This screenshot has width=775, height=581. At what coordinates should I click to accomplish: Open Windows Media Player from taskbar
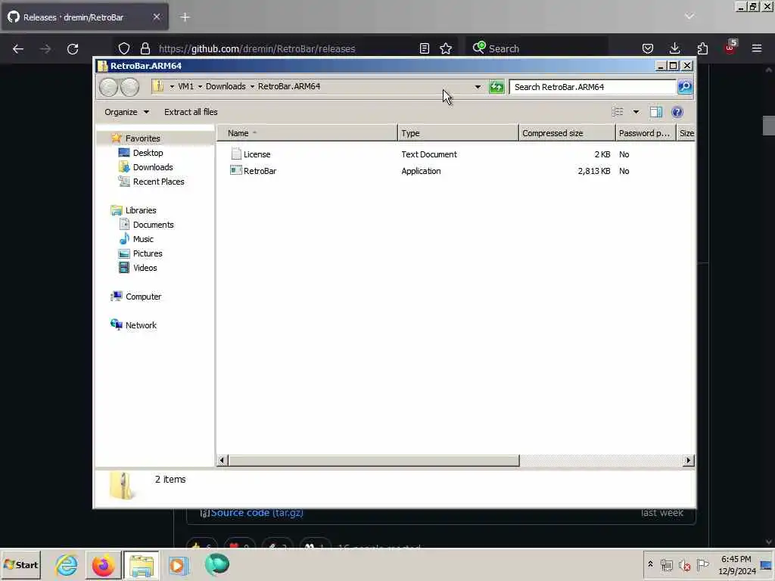click(179, 564)
